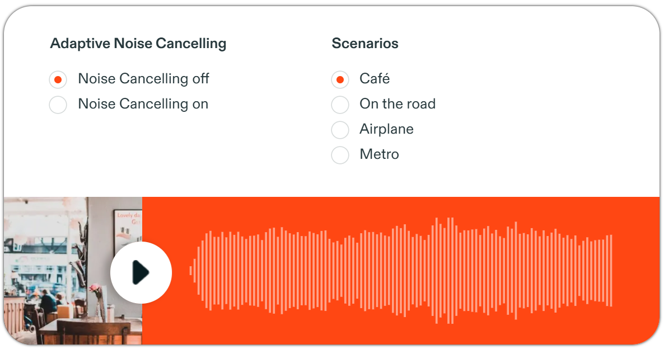
Task: Select the Noise Cancelling off radio button
Action: click(x=58, y=79)
